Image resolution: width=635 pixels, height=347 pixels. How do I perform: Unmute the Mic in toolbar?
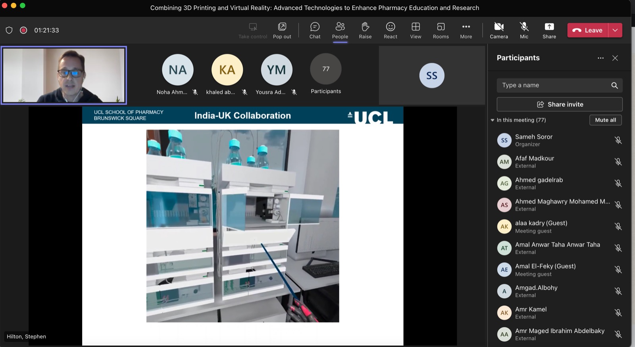coord(524,30)
